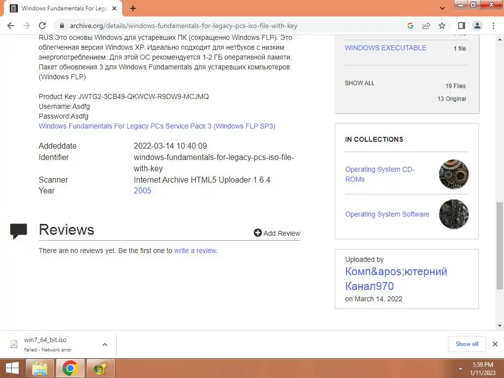The height and width of the screenshot is (378, 504).
Task: Click the Add Review button
Action: [x=277, y=233]
